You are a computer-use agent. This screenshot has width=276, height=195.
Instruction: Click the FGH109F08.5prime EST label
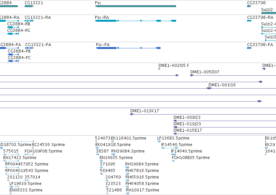[x=43, y=151]
